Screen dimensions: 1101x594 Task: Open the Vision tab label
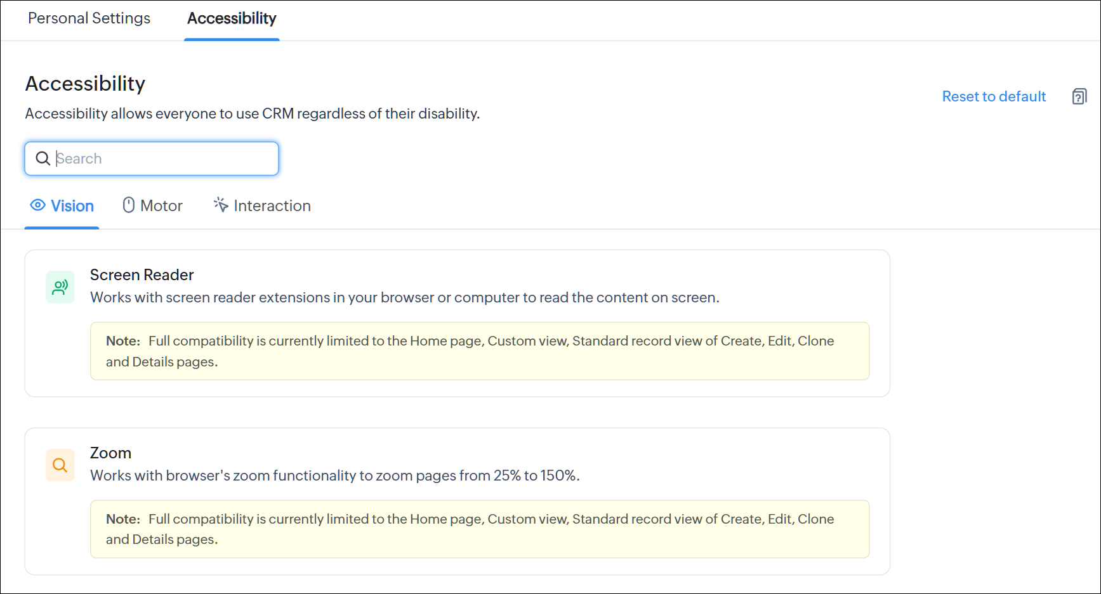[72, 206]
